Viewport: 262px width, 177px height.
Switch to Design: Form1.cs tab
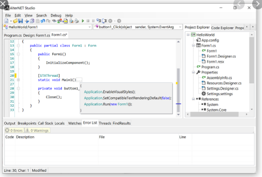click(36, 35)
